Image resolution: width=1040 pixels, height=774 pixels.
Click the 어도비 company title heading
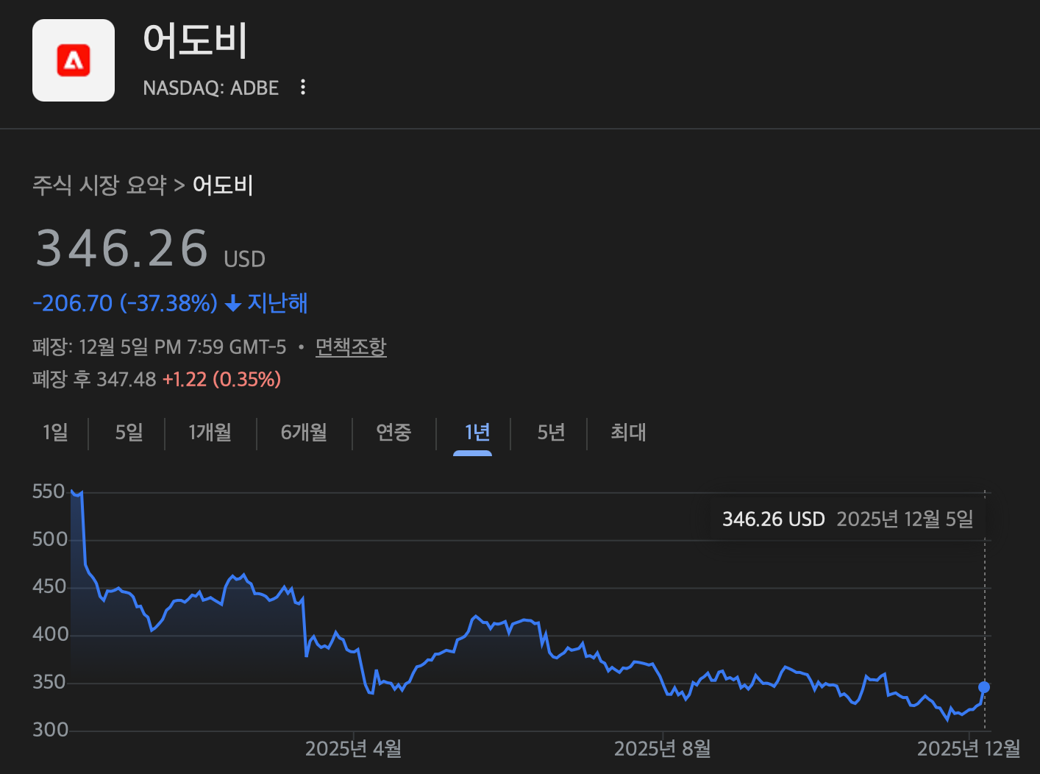(195, 40)
